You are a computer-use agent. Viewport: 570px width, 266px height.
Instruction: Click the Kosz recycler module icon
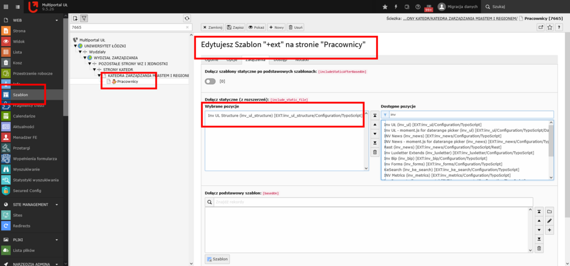(6, 63)
